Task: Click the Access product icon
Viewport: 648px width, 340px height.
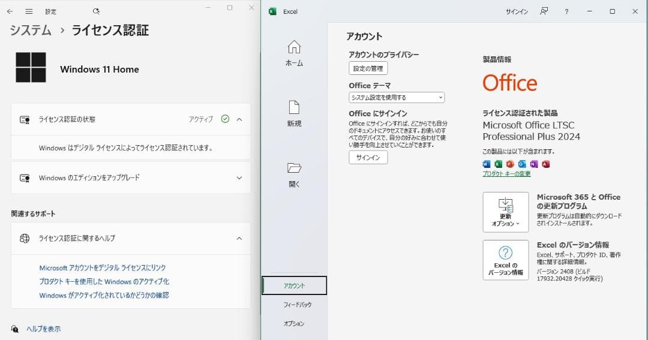Action: coord(546,164)
